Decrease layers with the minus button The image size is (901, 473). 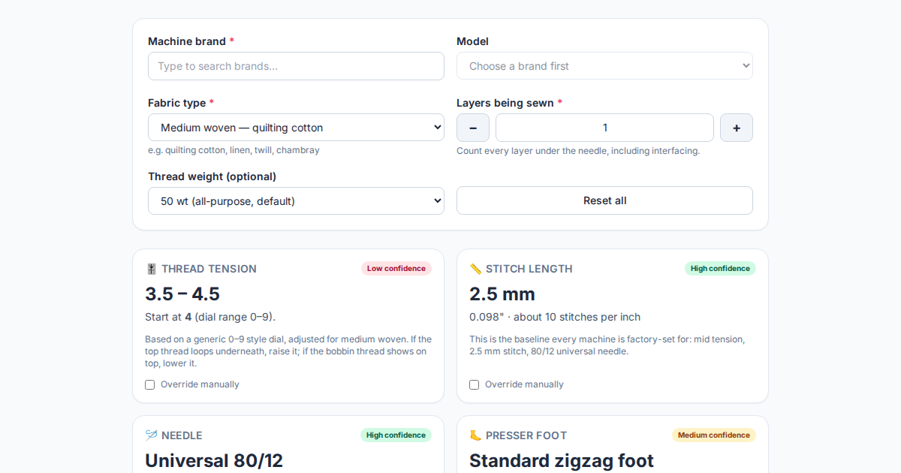coord(473,128)
